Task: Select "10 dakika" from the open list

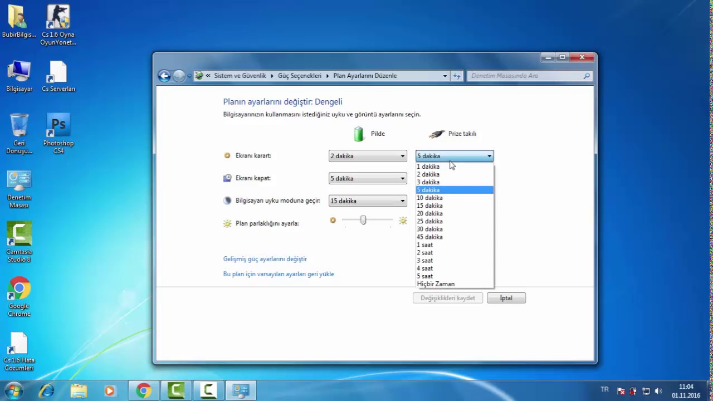Action: point(430,198)
